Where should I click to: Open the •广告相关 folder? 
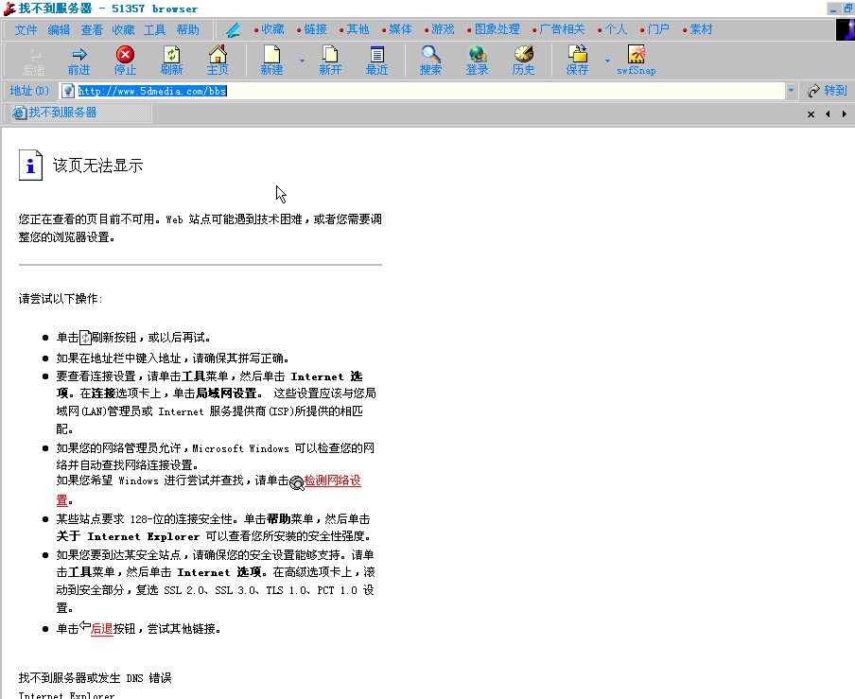(558, 29)
